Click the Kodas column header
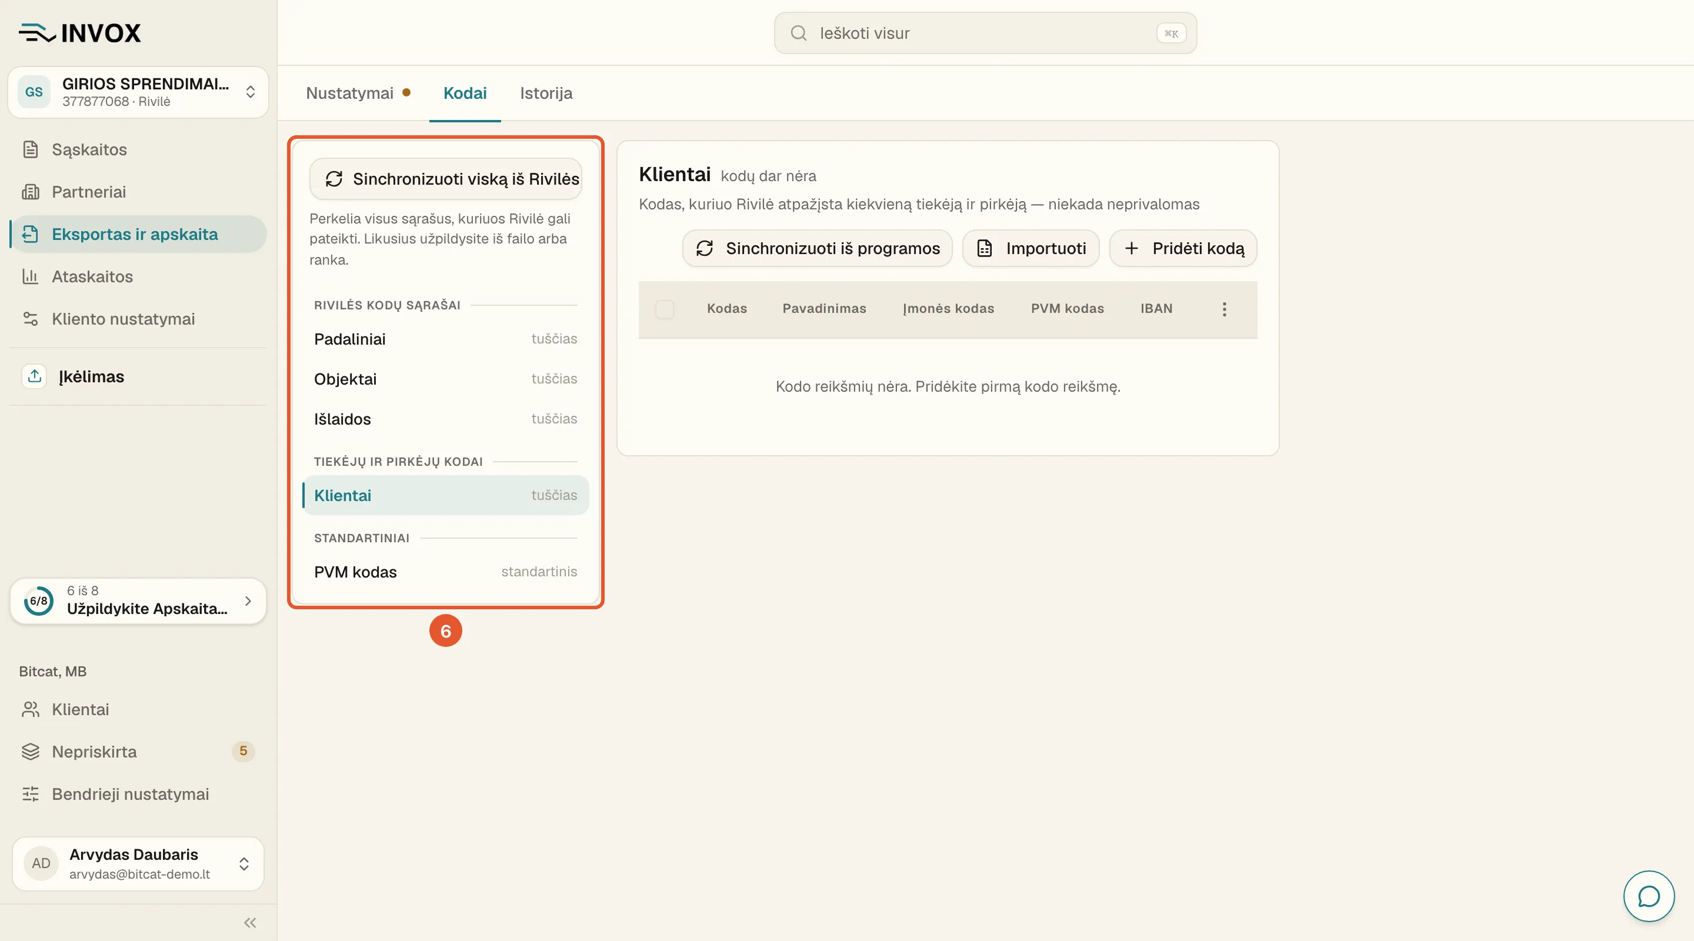 [x=726, y=309]
